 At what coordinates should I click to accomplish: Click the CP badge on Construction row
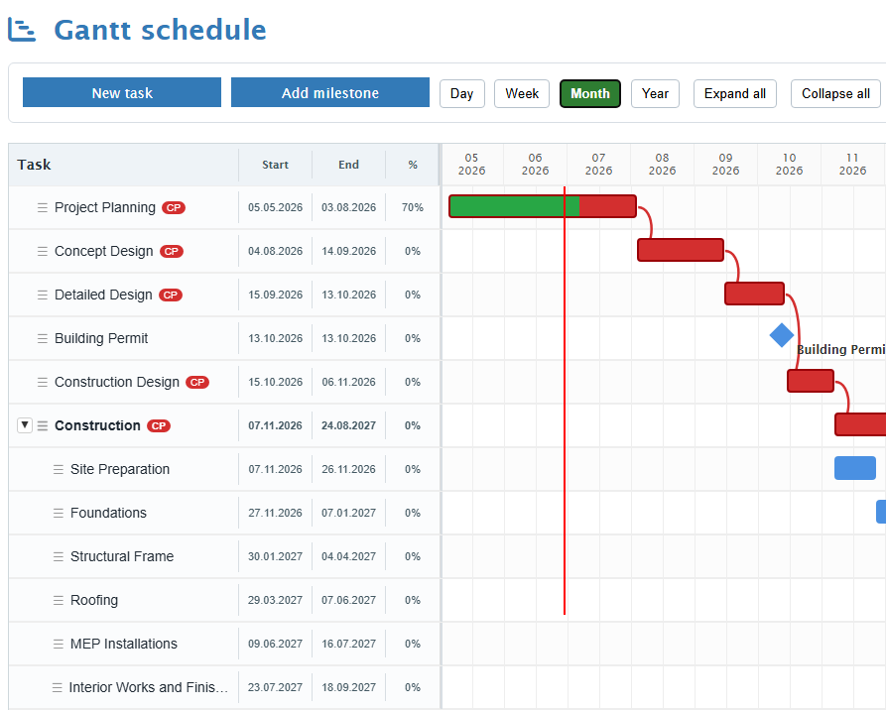[158, 425]
